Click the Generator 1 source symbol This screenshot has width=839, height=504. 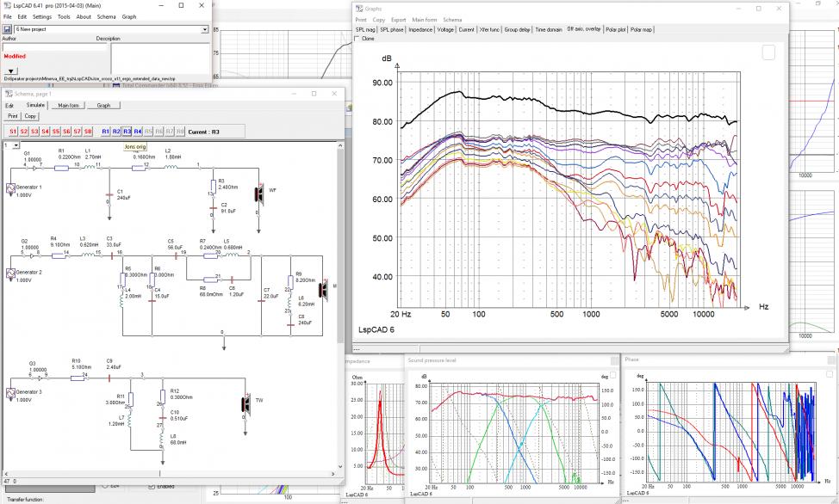click(x=10, y=188)
